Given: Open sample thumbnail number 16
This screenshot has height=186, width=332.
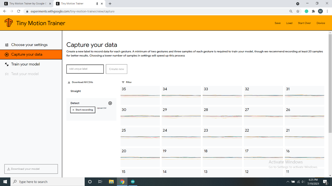Looking at the screenshot, I should [304, 157].
